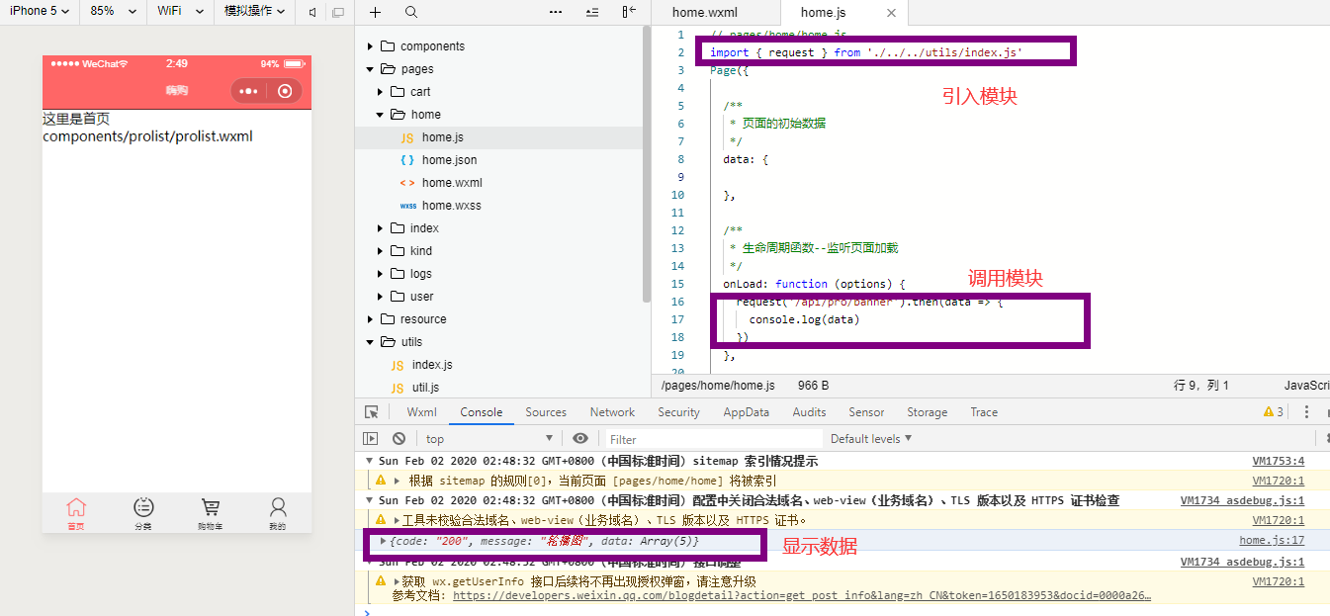The width and height of the screenshot is (1330, 616).
Task: Open devtools vertical dots menu
Action: (x=1306, y=412)
